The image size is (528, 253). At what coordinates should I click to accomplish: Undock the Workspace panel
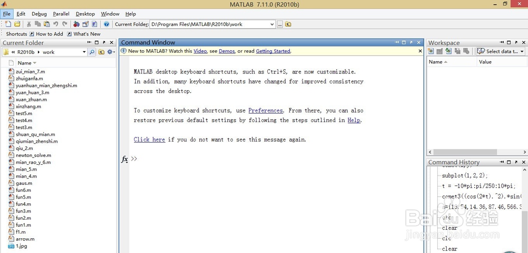516,42
